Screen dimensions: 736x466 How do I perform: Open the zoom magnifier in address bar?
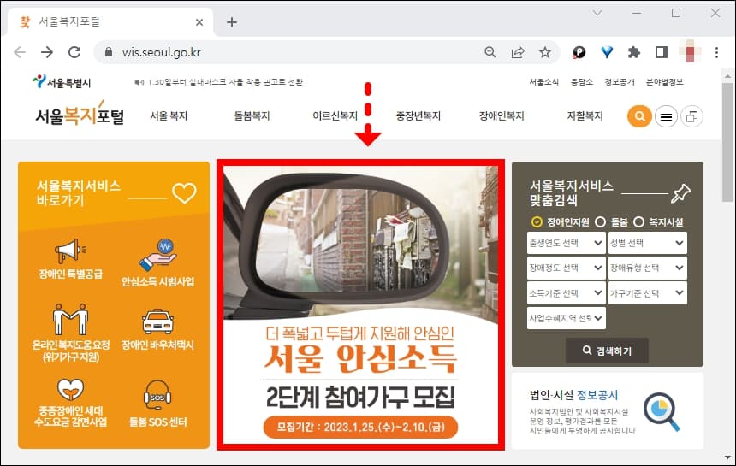click(x=490, y=52)
